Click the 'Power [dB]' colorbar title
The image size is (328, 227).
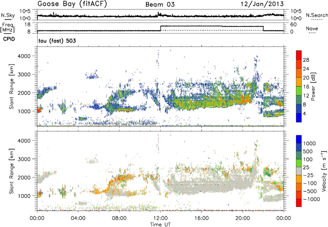[x=313, y=86]
